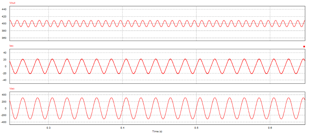Click the -200 label on Vac axis
This screenshot has width=309, height=134.
pos(4,115)
